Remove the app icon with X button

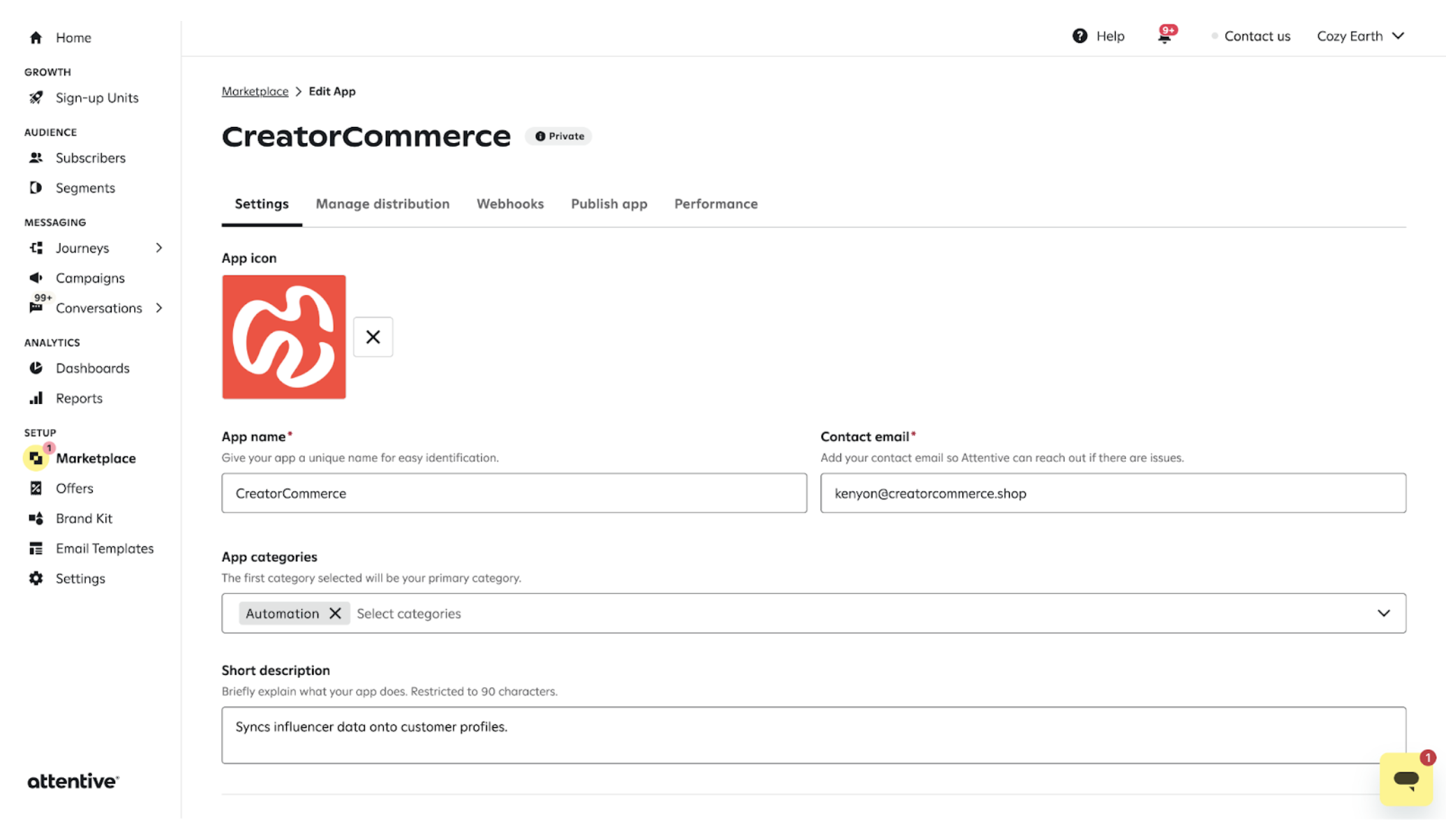(x=373, y=337)
